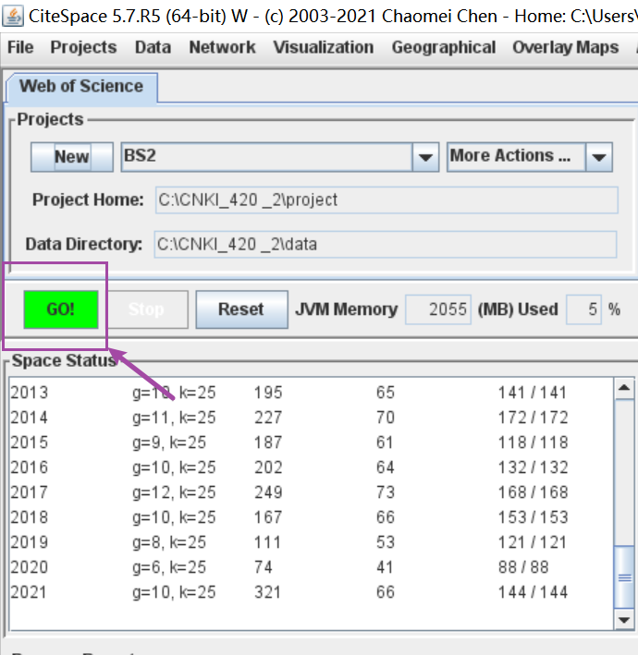The height and width of the screenshot is (655, 638).
Task: Click the CiteSpace Java app icon
Action: pyautogui.click(x=13, y=16)
